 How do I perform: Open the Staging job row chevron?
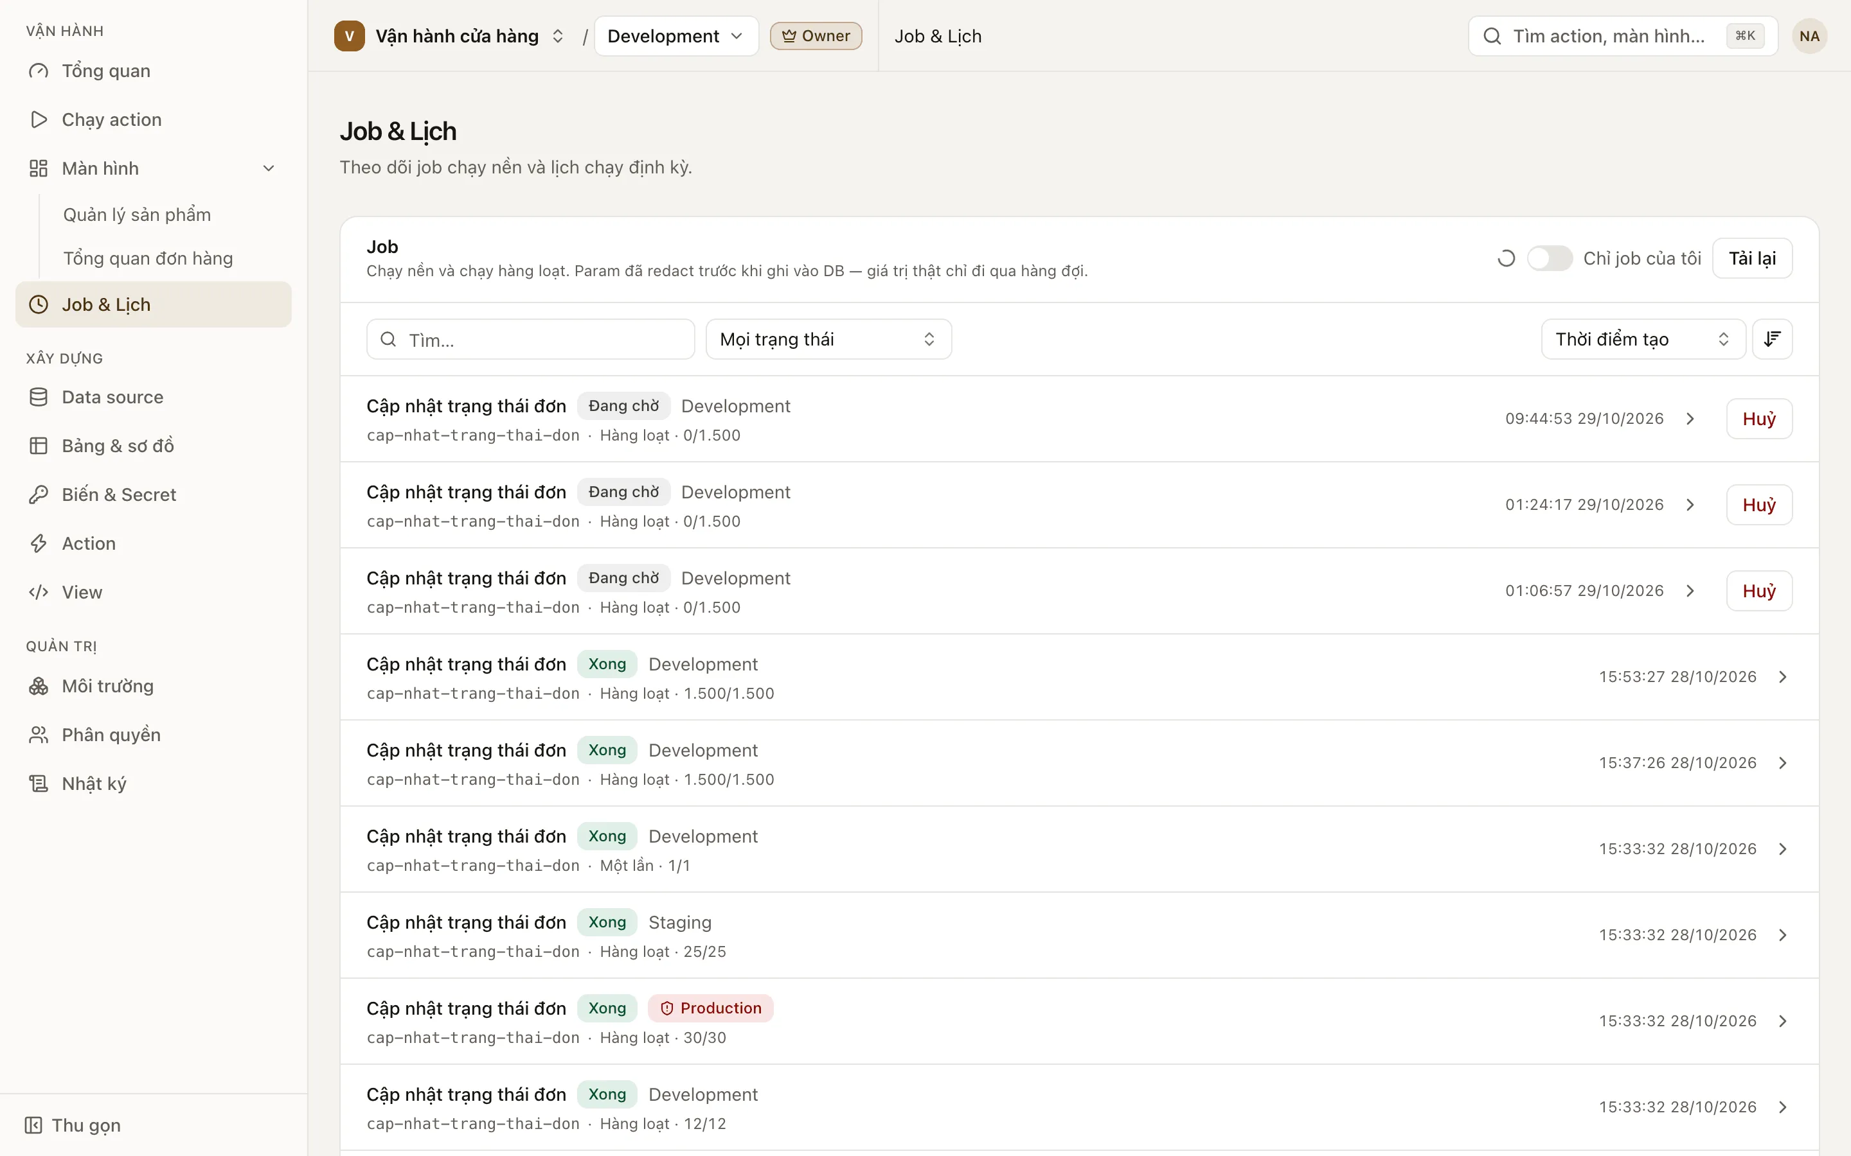pos(1783,935)
